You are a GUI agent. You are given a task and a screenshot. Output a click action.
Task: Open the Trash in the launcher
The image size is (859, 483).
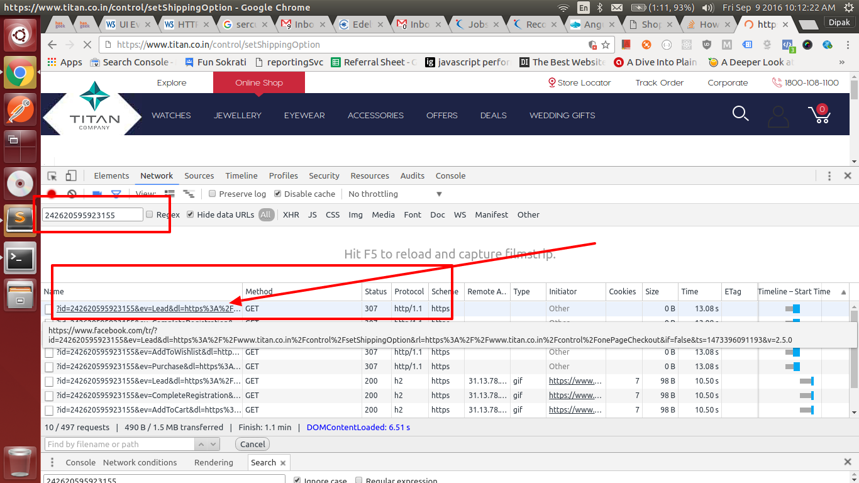click(20, 463)
